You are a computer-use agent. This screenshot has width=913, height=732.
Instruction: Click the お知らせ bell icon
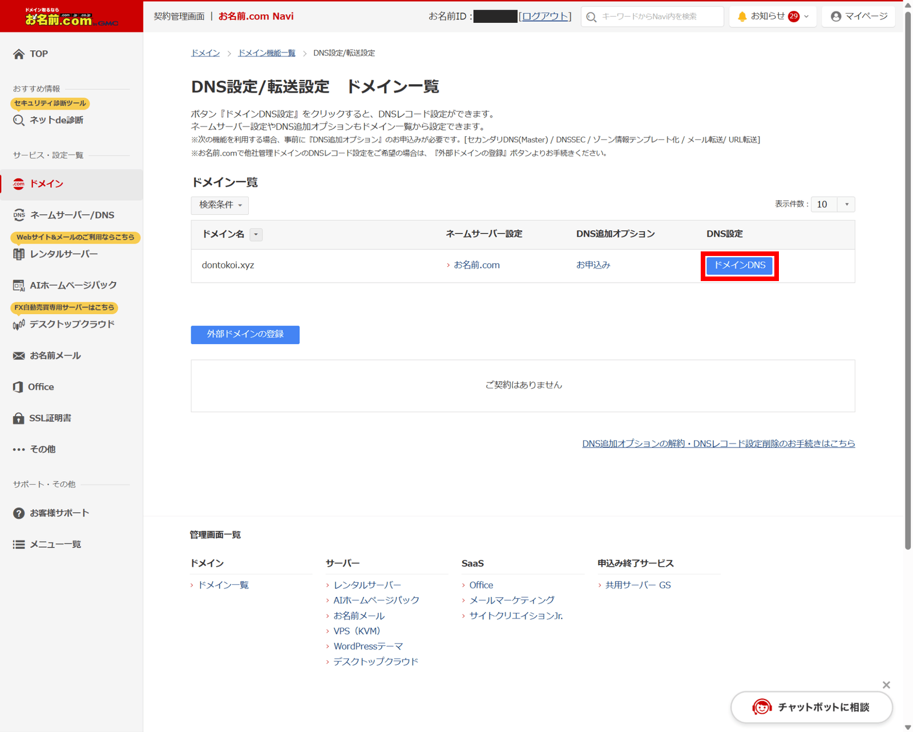point(742,17)
